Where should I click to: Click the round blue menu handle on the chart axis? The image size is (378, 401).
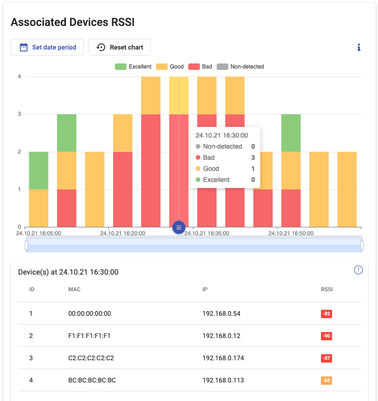[x=179, y=227]
